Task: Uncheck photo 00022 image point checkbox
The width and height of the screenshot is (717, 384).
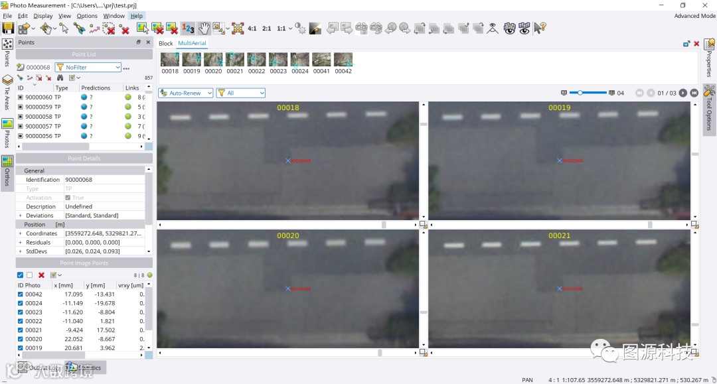Action: 20,321
